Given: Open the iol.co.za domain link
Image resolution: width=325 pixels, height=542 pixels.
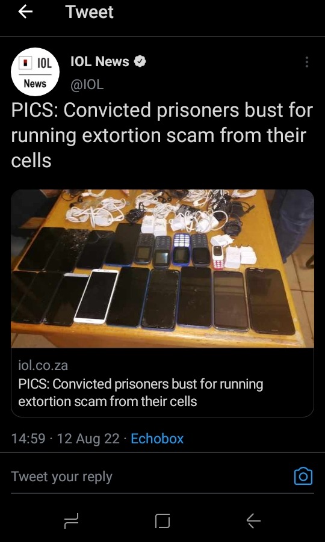Looking at the screenshot, I should 43,365.
